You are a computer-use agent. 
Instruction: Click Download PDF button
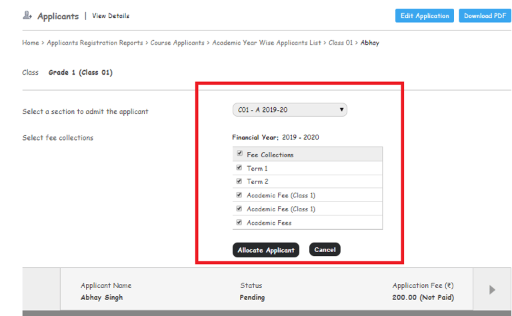(x=485, y=16)
